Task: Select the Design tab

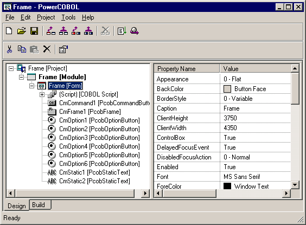Action: 17,205
